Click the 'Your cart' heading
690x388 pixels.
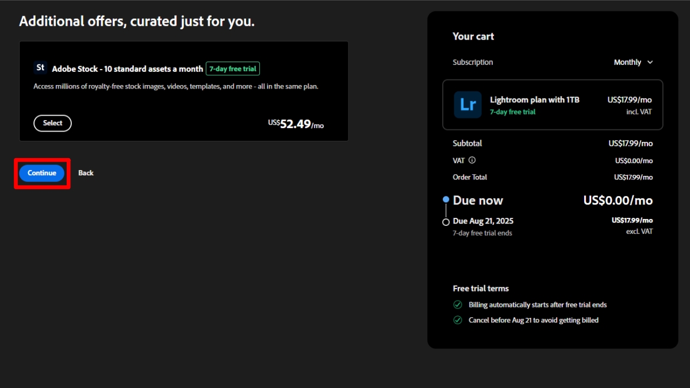click(x=473, y=36)
